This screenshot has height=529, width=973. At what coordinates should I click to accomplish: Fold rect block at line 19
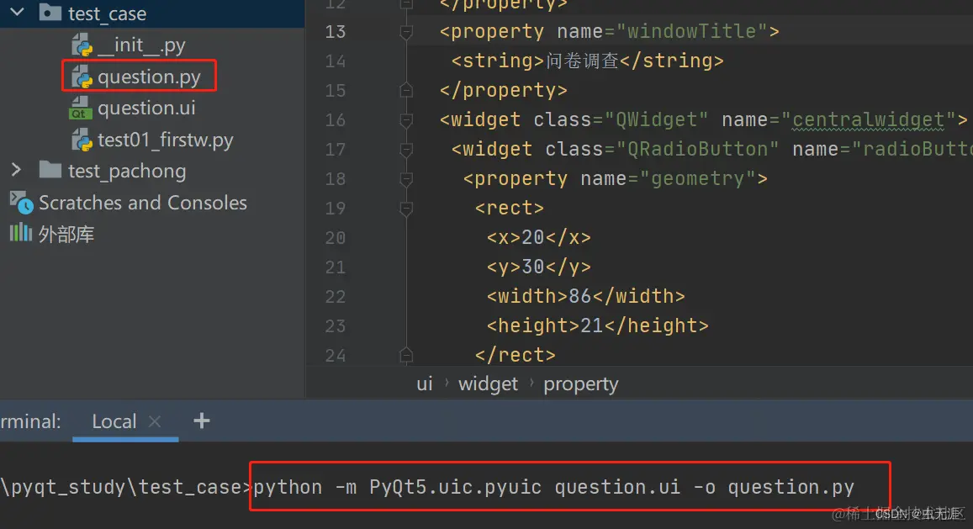pyautogui.click(x=406, y=208)
